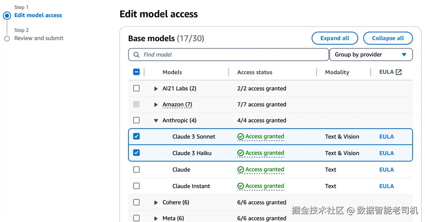The width and height of the screenshot is (425, 222).
Task: Enable the Claude Instant checkbox
Action: pos(137,186)
